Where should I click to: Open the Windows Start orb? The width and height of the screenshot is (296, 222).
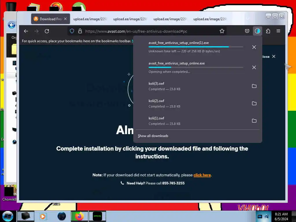[x=8, y=216]
